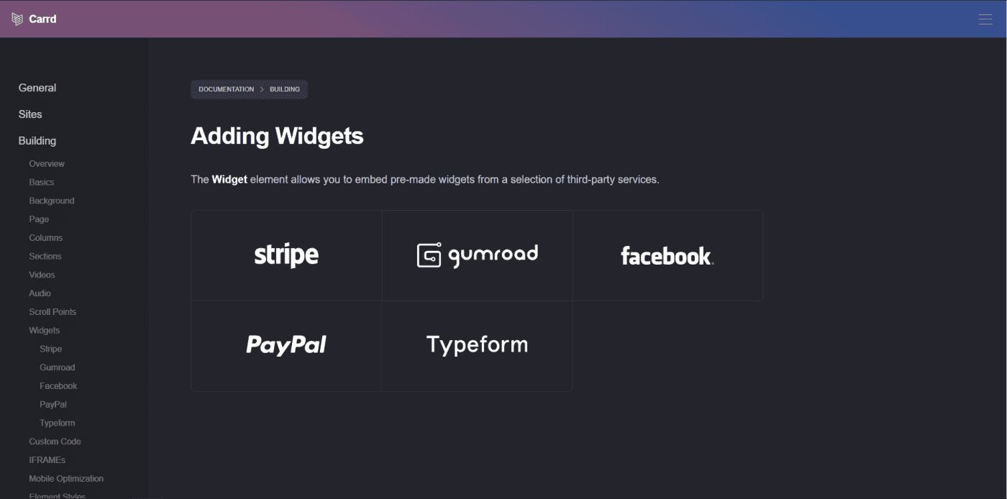Open Gumroad sub-item in sidebar
Image resolution: width=1007 pixels, height=499 pixels.
(58, 367)
